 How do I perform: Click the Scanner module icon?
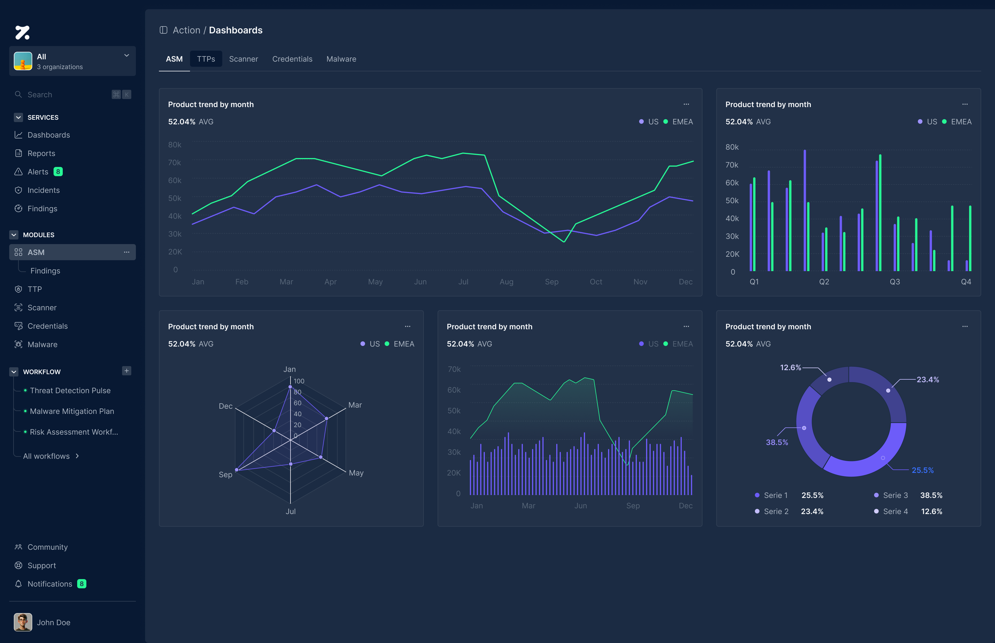pyautogui.click(x=18, y=307)
